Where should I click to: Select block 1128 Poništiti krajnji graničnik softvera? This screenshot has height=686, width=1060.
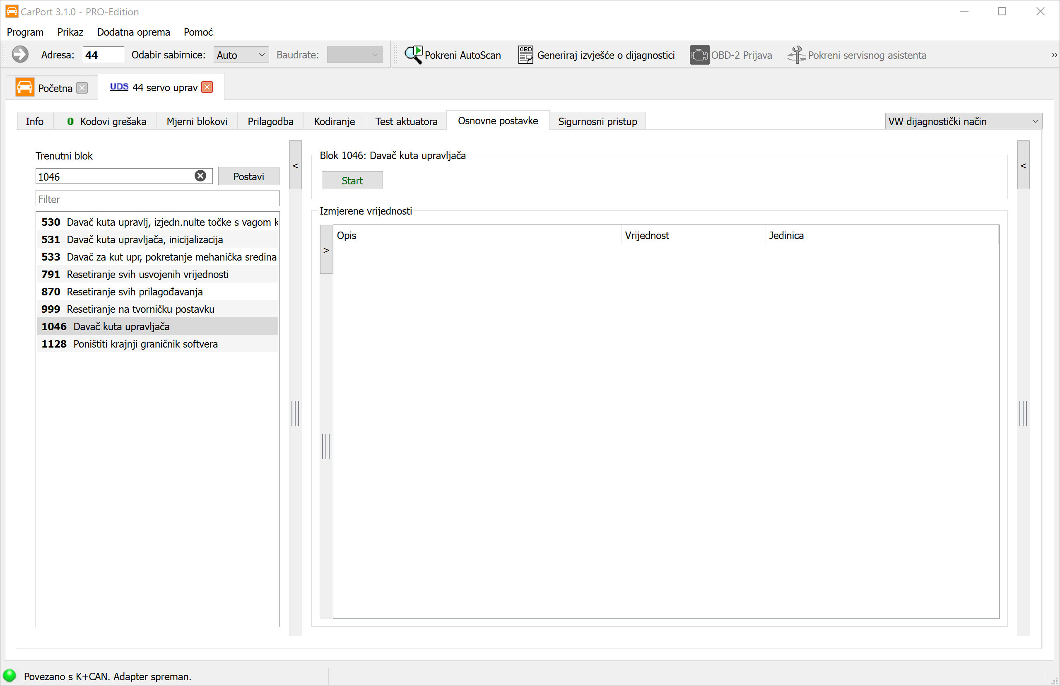(x=158, y=343)
